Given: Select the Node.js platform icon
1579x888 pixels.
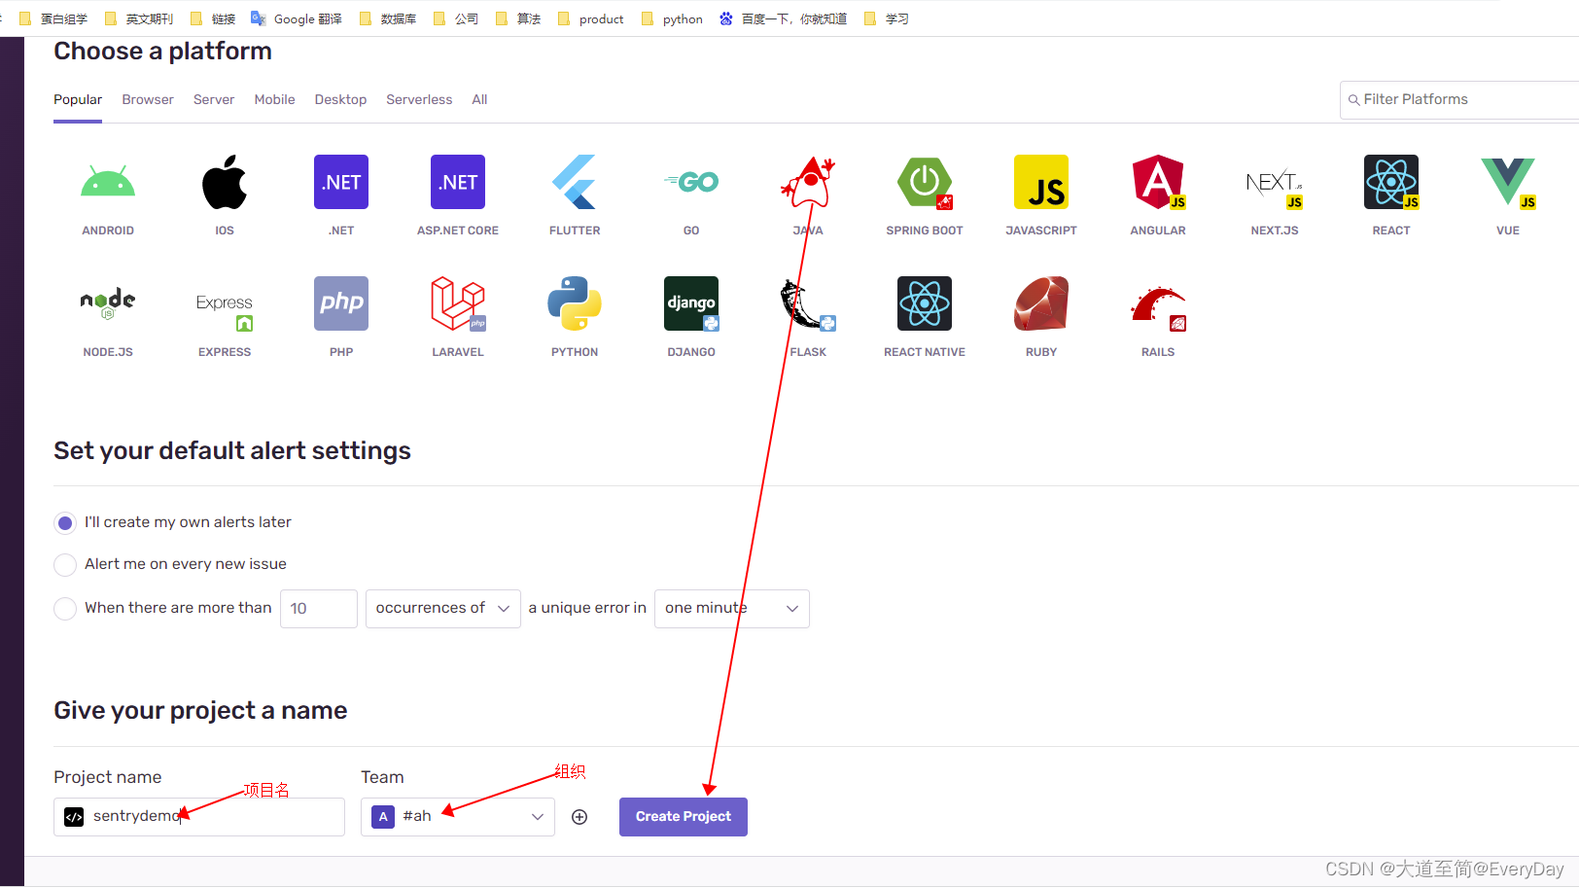Looking at the screenshot, I should [x=108, y=303].
